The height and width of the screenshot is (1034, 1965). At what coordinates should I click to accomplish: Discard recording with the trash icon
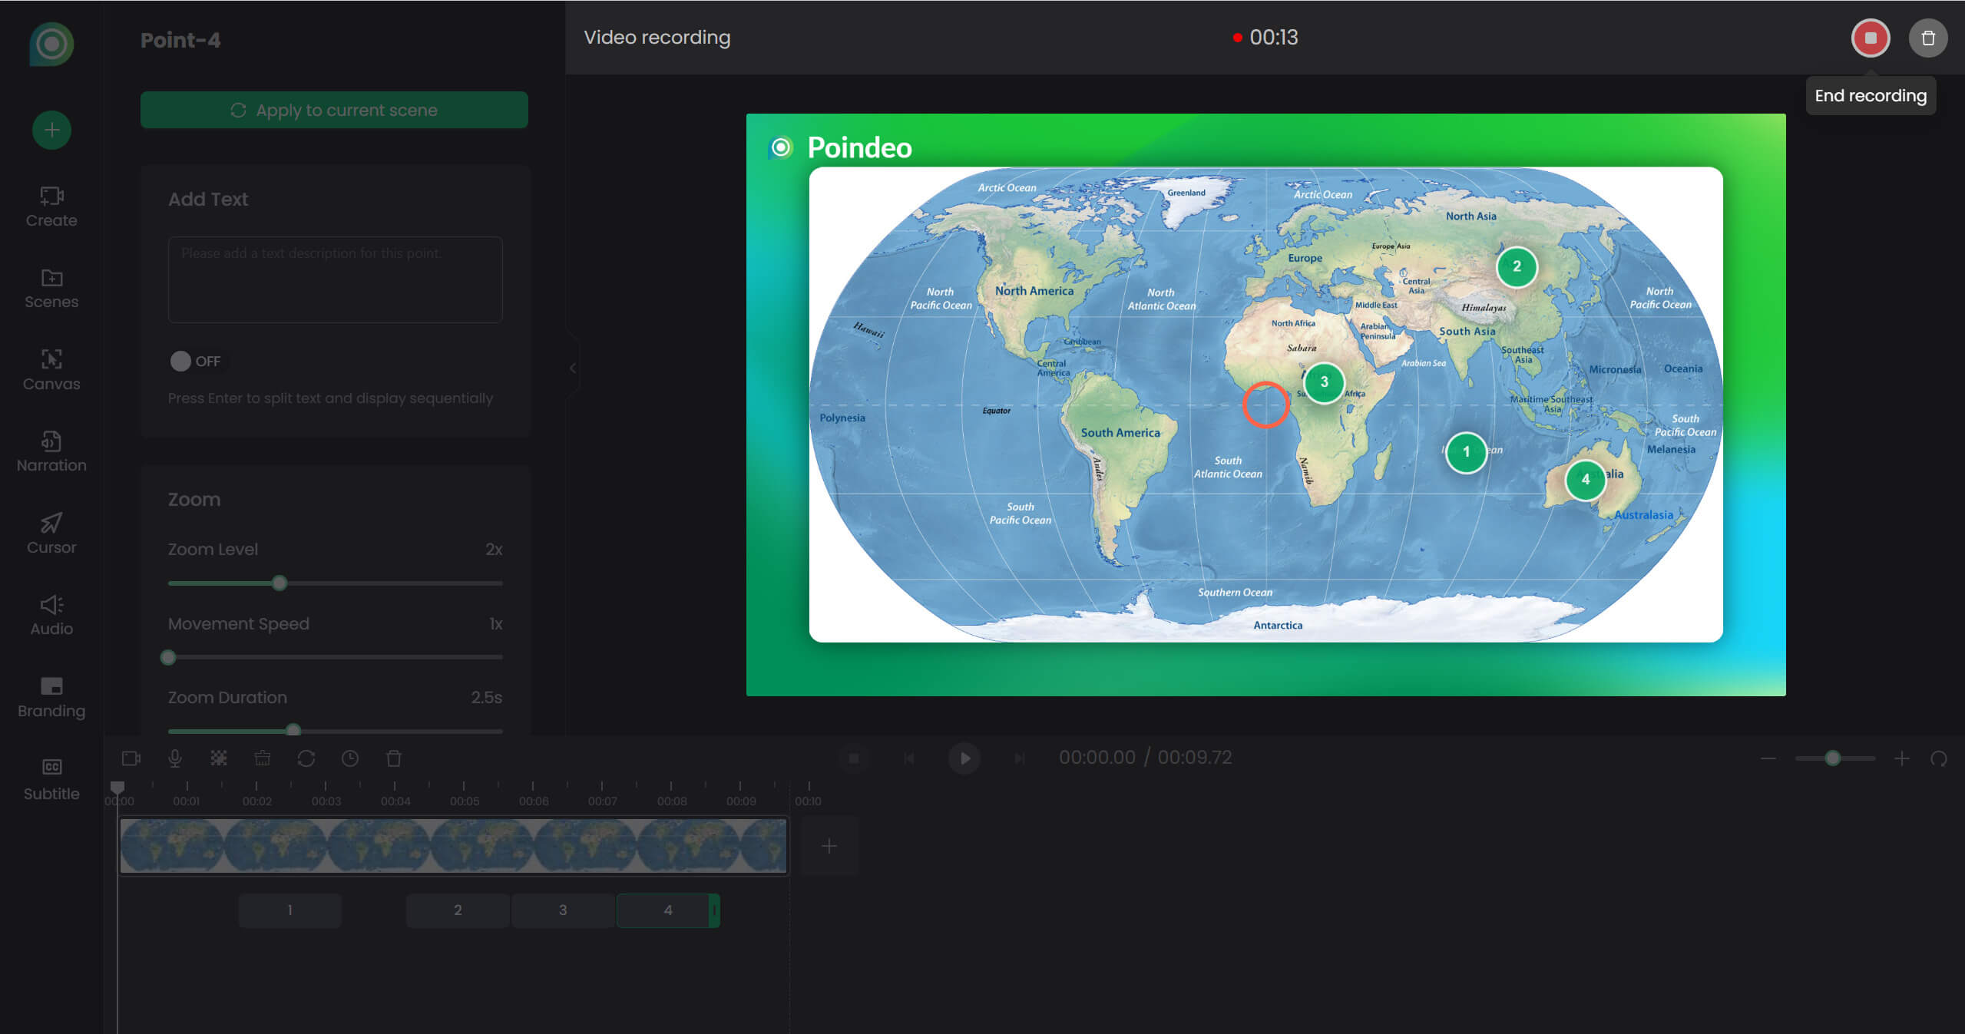(x=1927, y=38)
